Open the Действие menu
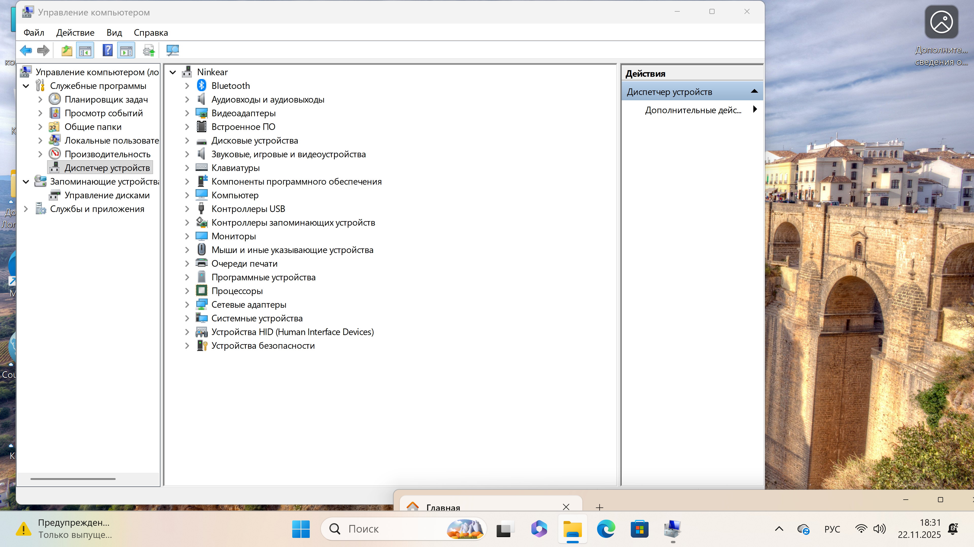Screen dimensions: 974x547 click(x=75, y=33)
